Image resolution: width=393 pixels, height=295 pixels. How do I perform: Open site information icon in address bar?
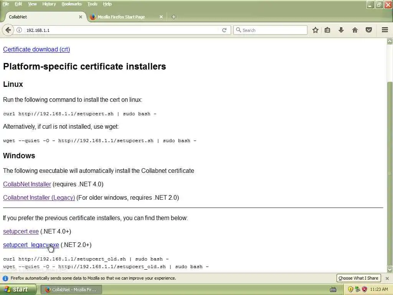19,30
